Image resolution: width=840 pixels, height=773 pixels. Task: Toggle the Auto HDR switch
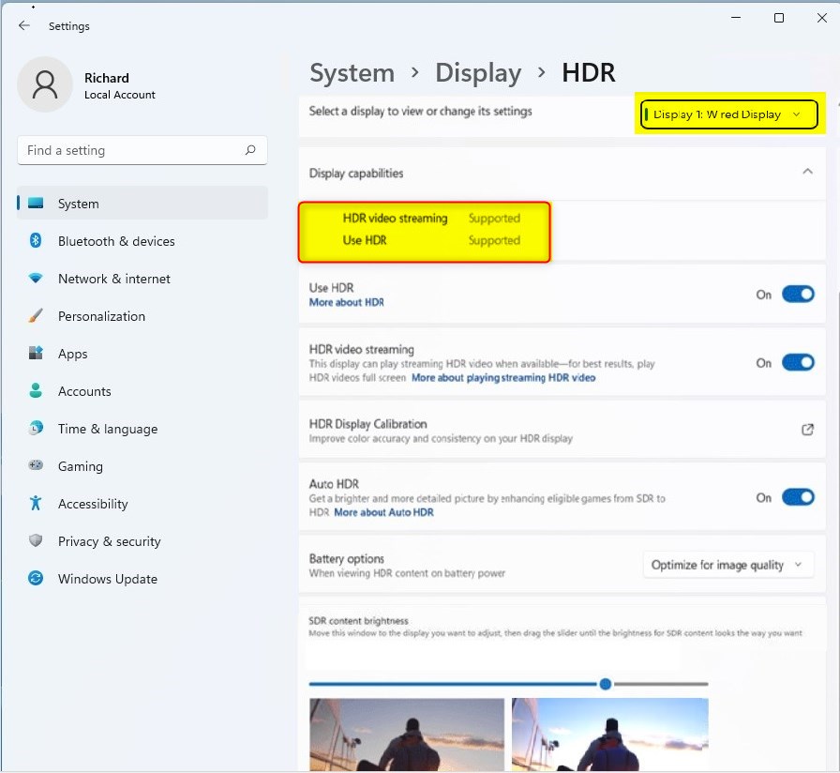(x=798, y=497)
